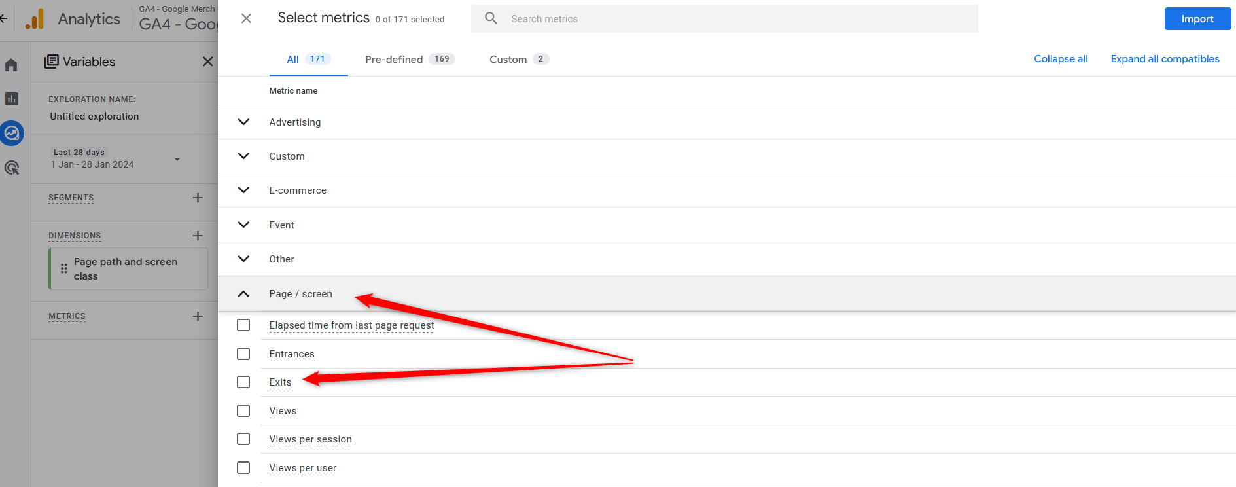The height and width of the screenshot is (487, 1236).
Task: Open the Home icon in left sidebar
Action: (x=11, y=65)
